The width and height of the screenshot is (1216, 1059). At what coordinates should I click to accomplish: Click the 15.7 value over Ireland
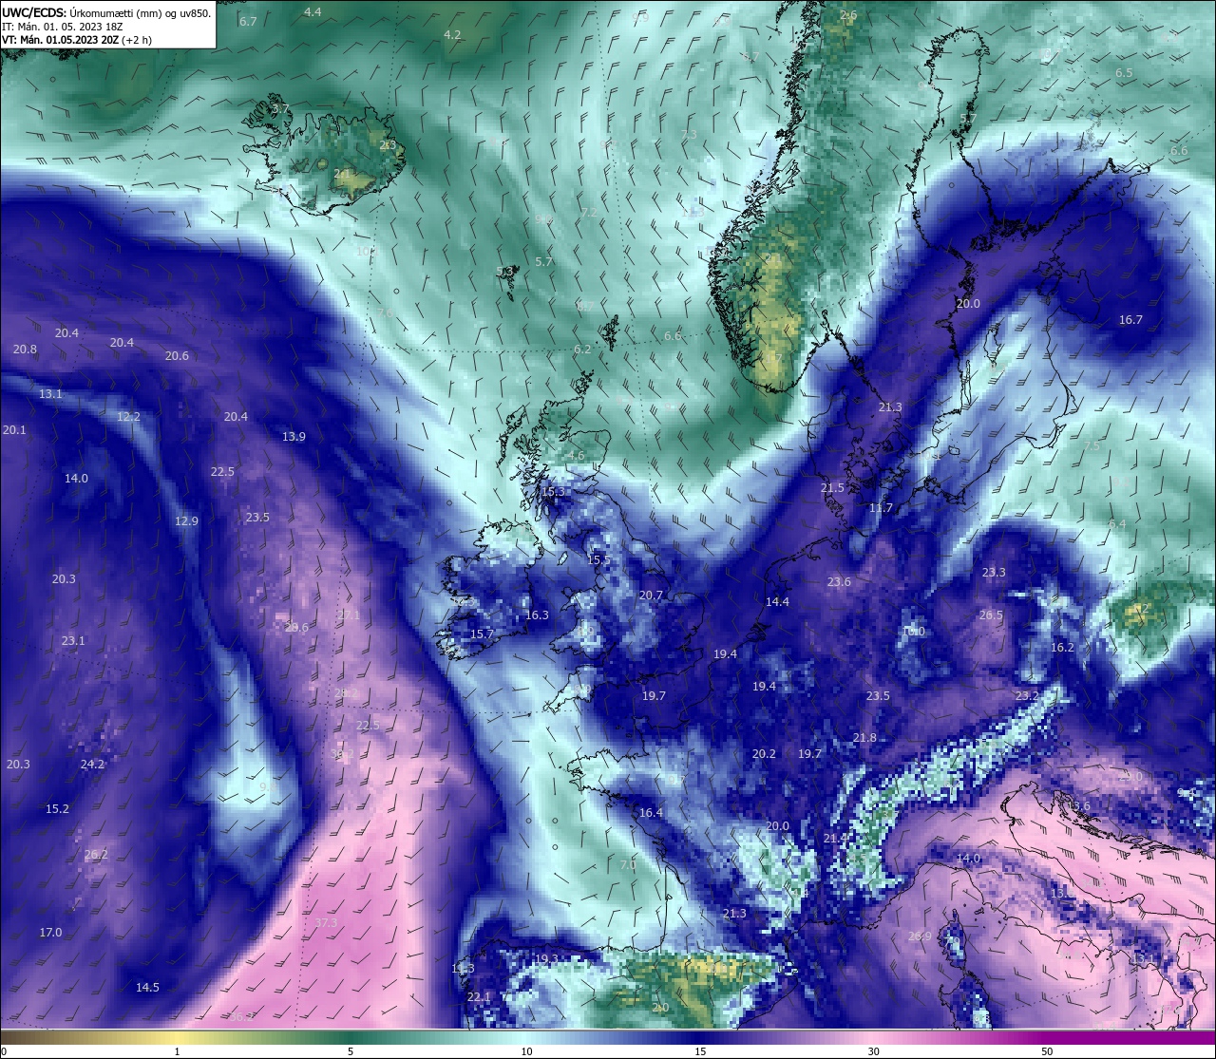[x=482, y=634]
